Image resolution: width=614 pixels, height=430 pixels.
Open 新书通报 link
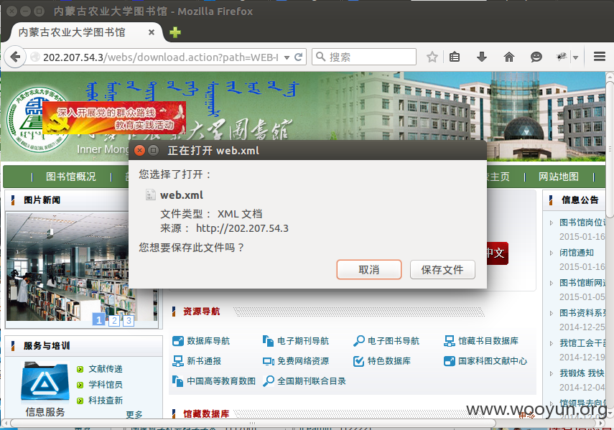coord(204,361)
